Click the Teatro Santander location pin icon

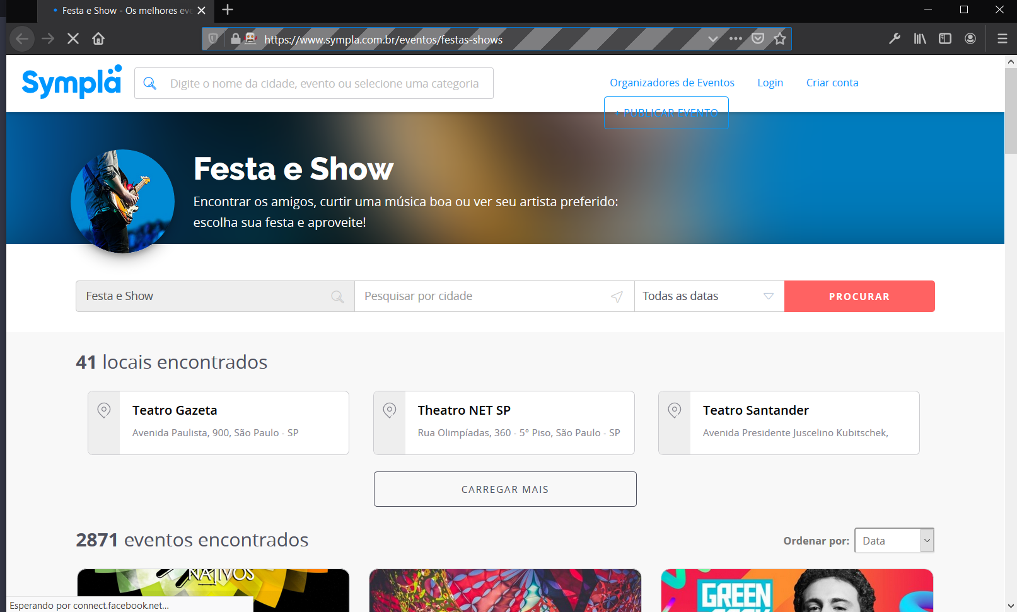[x=675, y=410]
